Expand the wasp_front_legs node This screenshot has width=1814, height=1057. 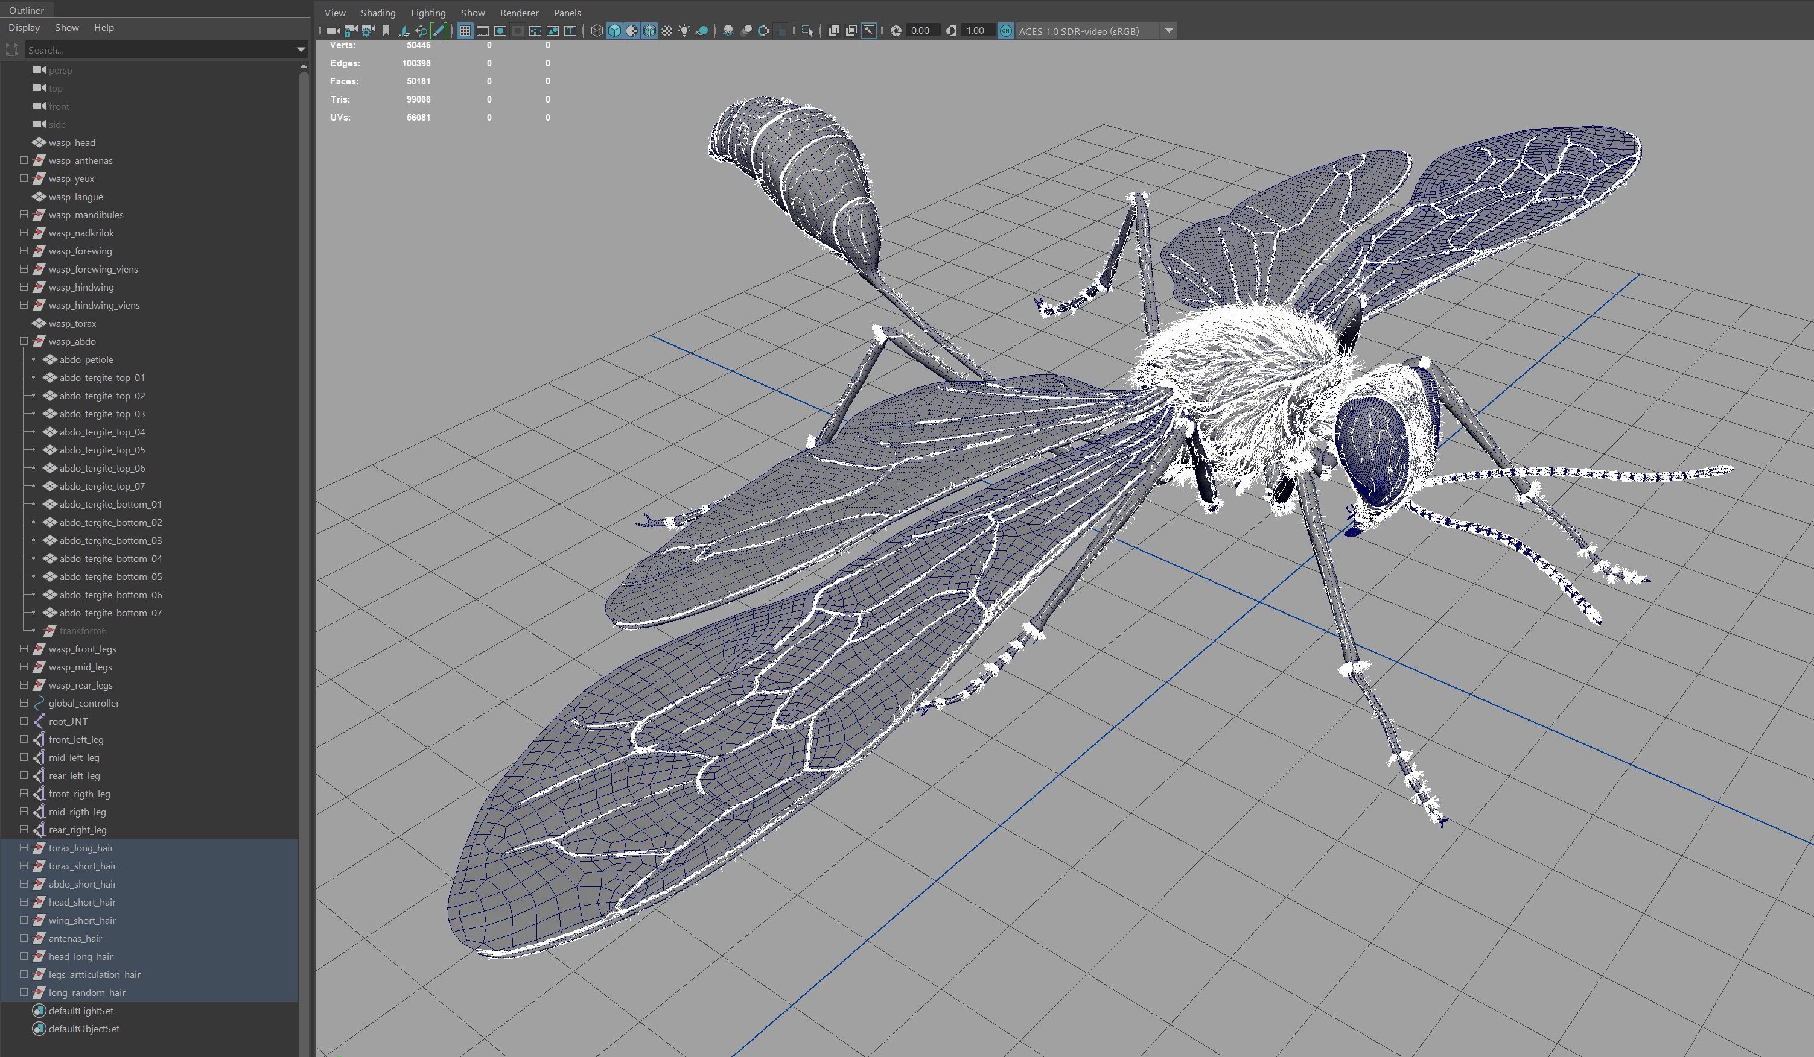pos(24,649)
